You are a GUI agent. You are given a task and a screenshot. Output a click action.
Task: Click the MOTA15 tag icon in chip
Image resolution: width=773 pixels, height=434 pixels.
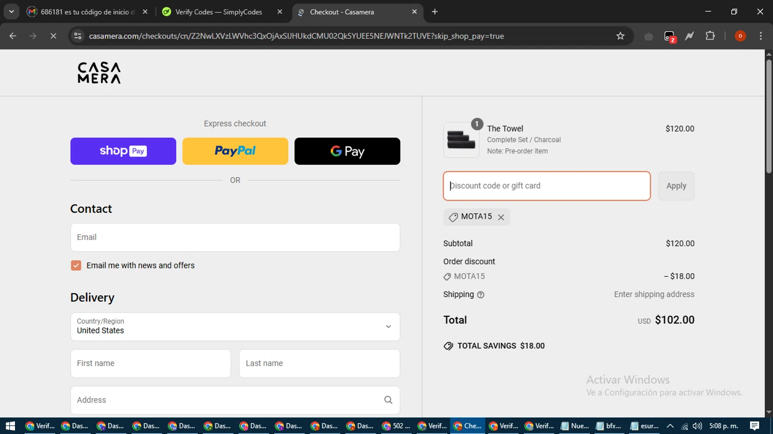pyautogui.click(x=453, y=217)
